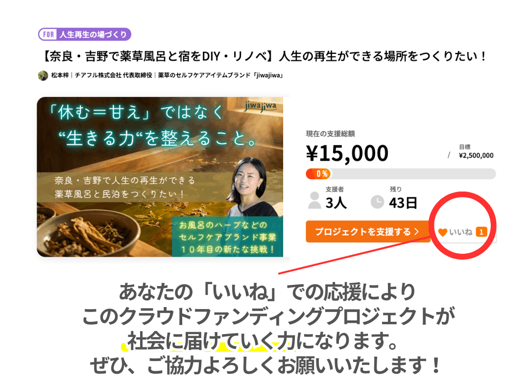Click the funding progress bar showing 0%
529x386 pixels.
click(401, 174)
